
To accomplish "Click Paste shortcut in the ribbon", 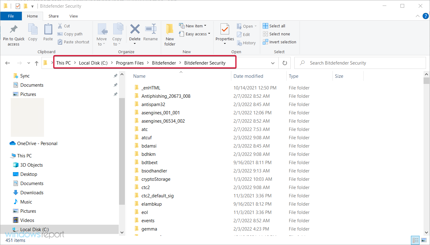I will click(x=73, y=42).
